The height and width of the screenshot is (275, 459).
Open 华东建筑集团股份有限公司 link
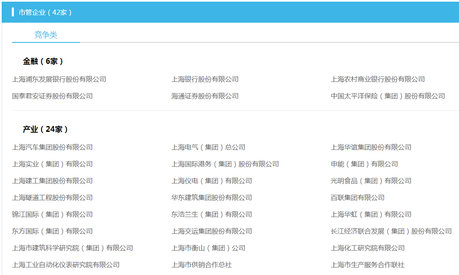(212, 197)
